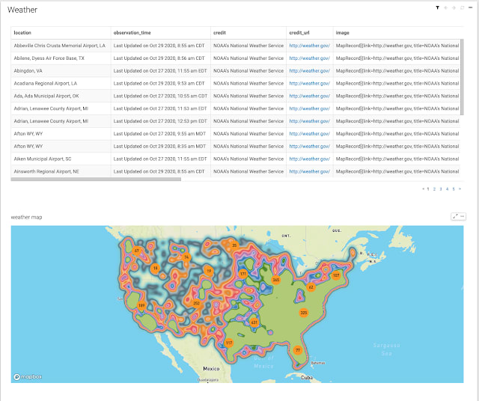Click the orange cluster marker labeled 19
479x401 pixels.
pyautogui.click(x=209, y=271)
